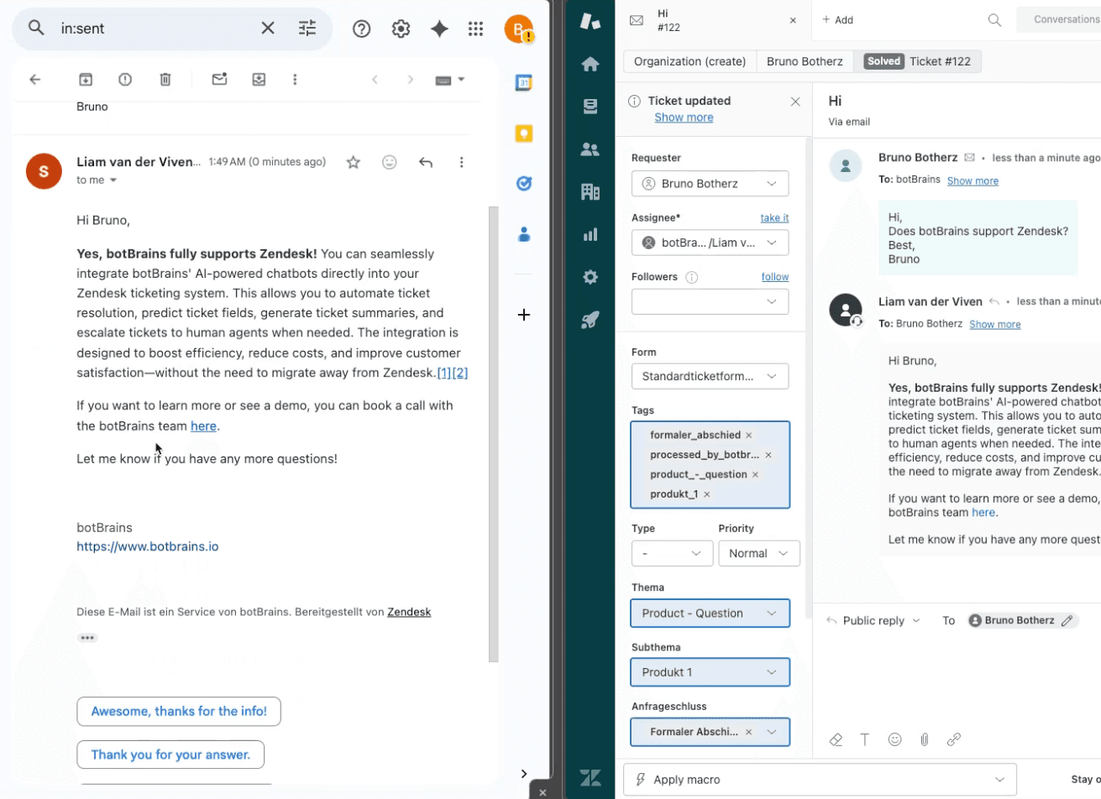Open the Organizations icon in Zendesk sidebar
Screen dimensions: 1101x799
590,191
